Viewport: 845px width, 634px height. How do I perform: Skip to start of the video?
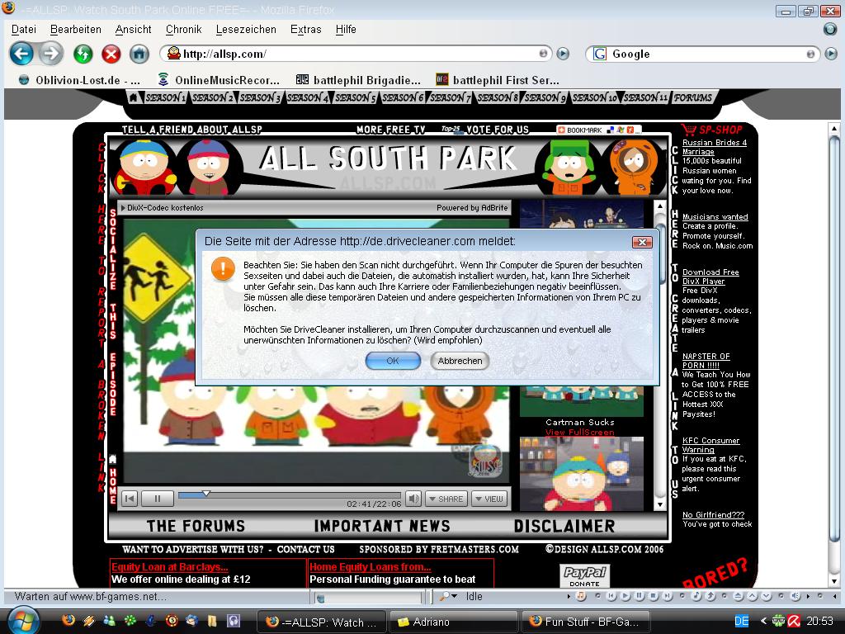coord(130,499)
